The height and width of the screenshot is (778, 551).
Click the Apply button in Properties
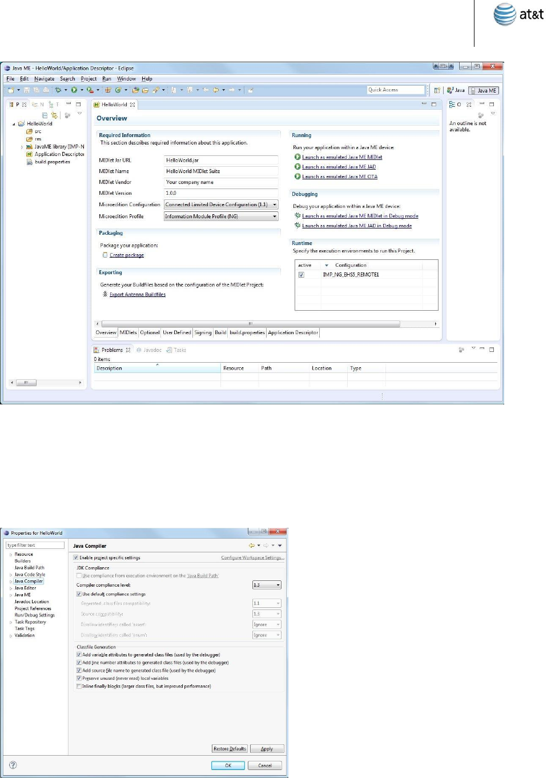267,748
